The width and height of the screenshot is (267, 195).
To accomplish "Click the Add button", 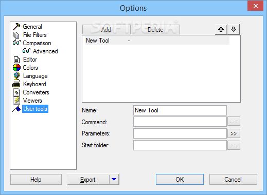I will click(x=106, y=30).
